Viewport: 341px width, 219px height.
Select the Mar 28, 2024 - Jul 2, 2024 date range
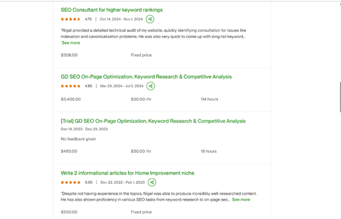pyautogui.click(x=122, y=86)
